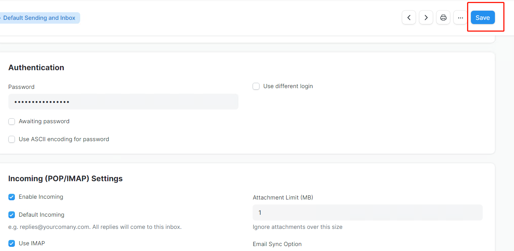Uncheck the Default Incoming checkbox
Viewport: 514px width, 251px height.
[x=12, y=215]
